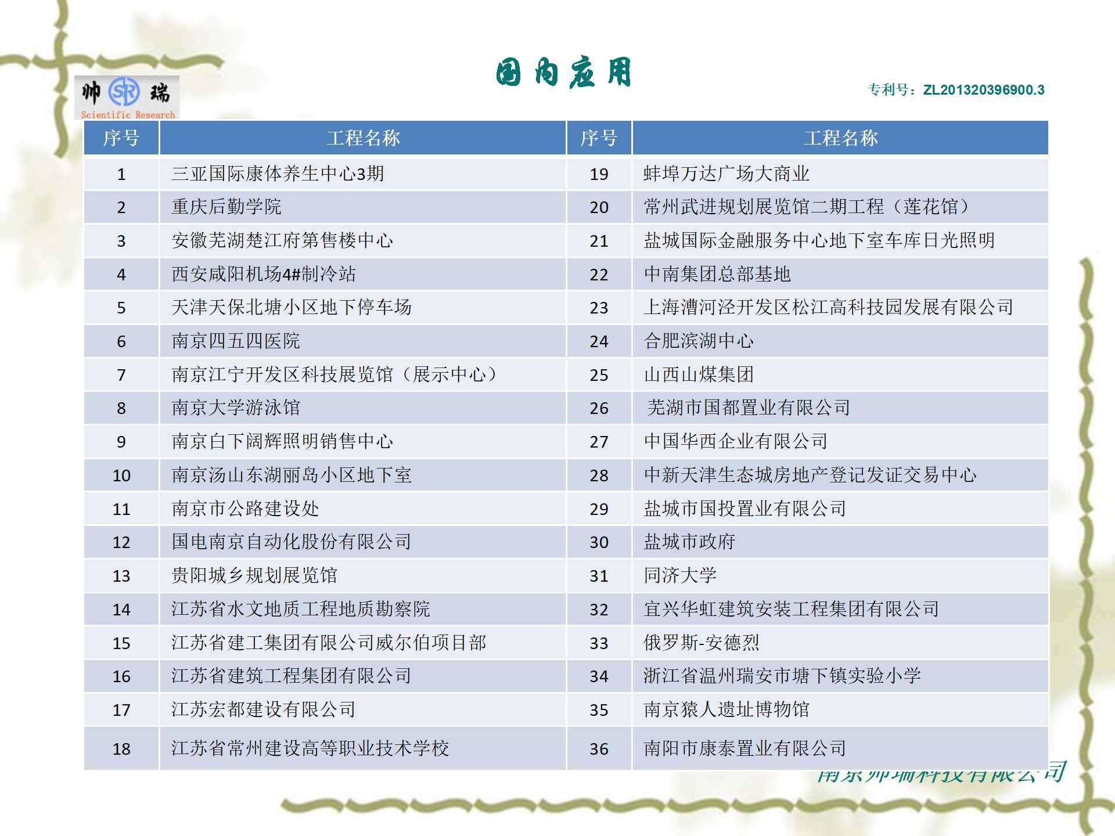Click the 帅瑞 Scientific Research logo

(x=127, y=98)
